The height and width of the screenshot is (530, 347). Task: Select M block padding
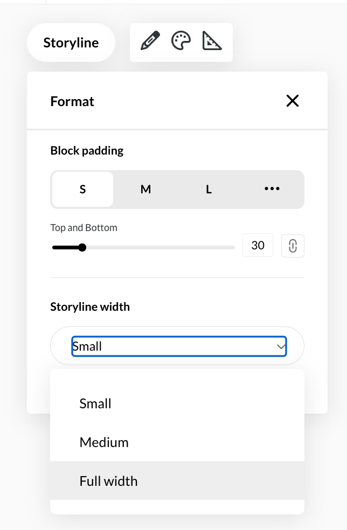(145, 189)
